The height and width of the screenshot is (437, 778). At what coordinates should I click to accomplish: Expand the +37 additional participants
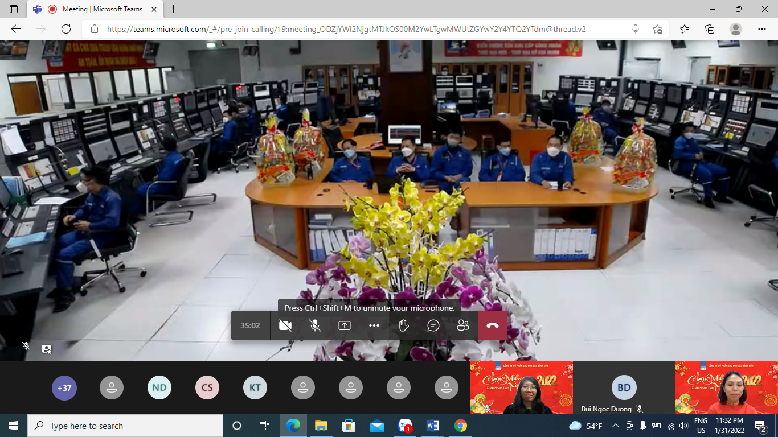[x=64, y=388]
